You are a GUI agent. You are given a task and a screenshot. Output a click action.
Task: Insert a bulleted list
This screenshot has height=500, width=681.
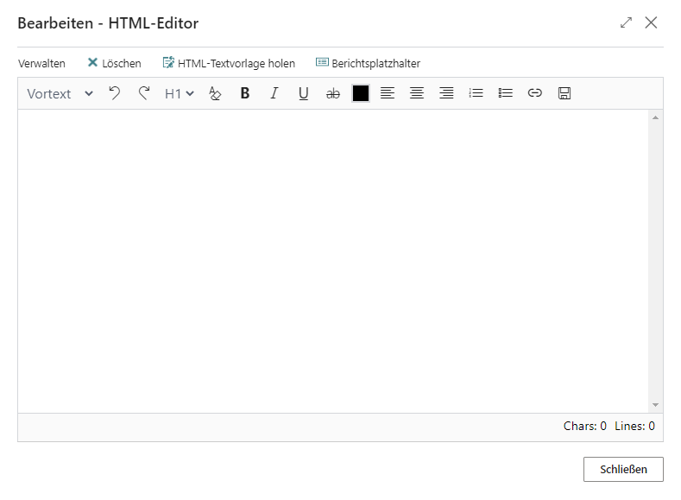pos(506,93)
